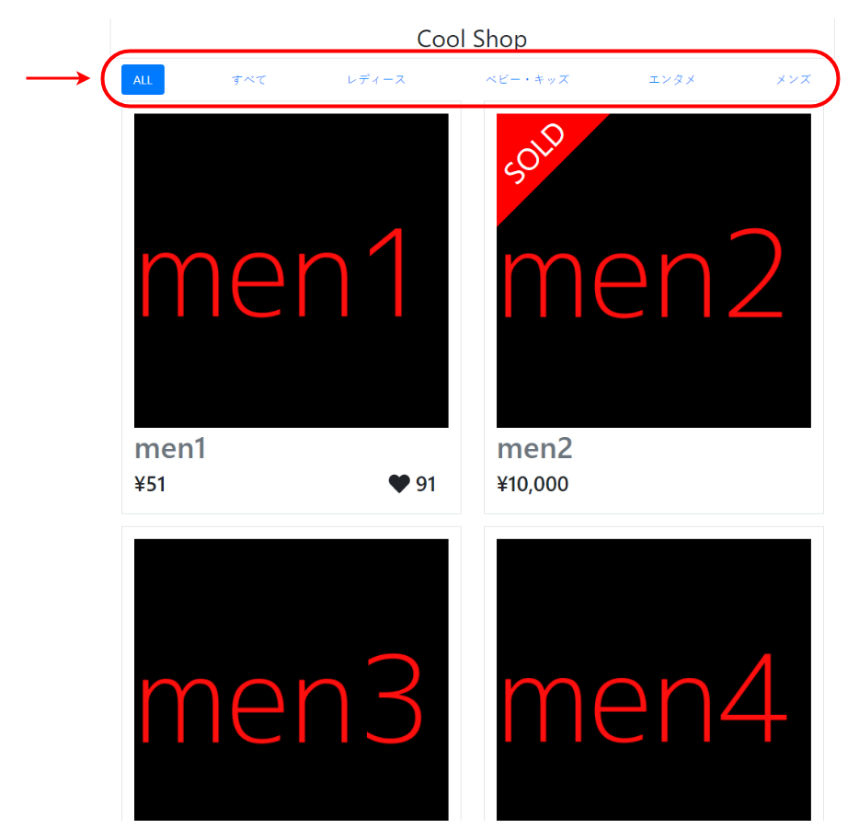Open the すべて category tab
Screen dimensions: 859x840
[248, 79]
